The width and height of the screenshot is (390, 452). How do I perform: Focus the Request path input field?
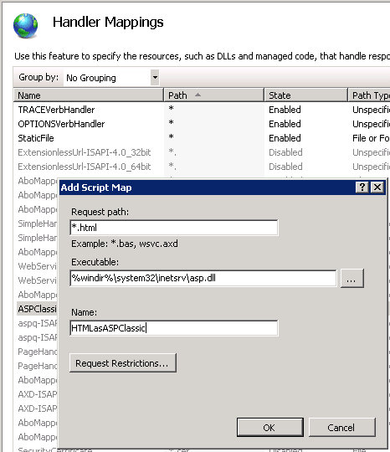[x=174, y=228]
